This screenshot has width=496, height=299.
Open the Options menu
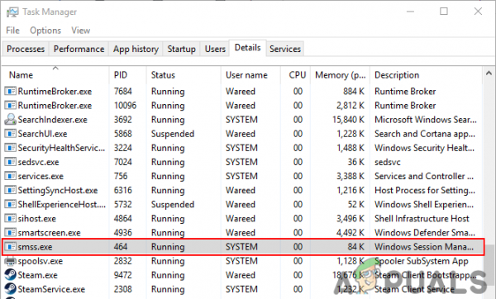pyautogui.click(x=45, y=31)
